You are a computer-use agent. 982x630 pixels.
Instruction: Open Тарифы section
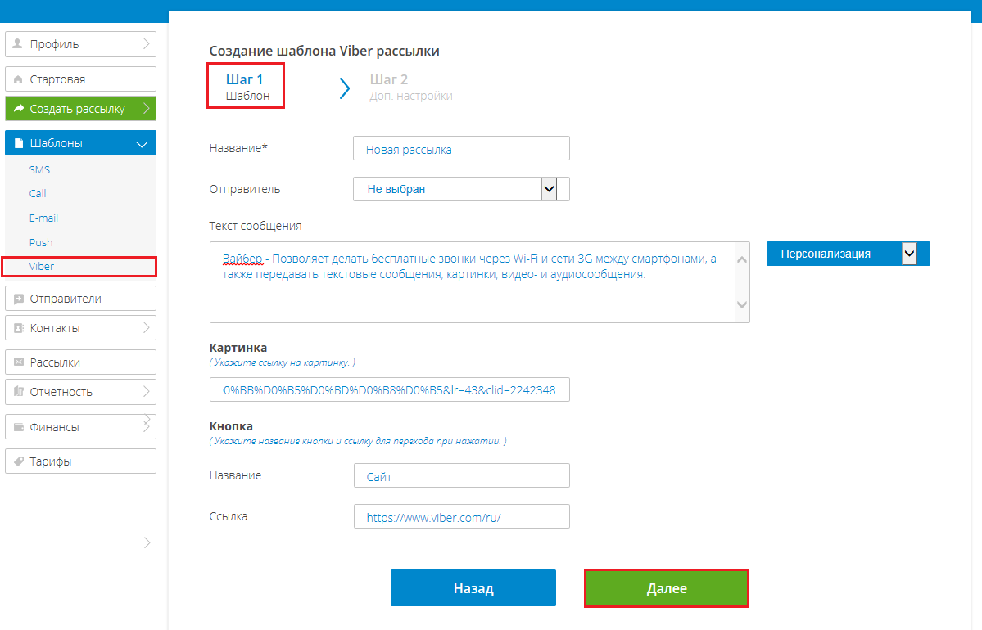point(81,461)
